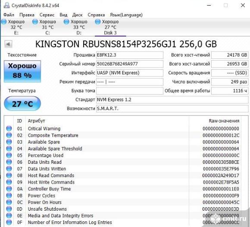Screen dimensions: 250x227
Task: Open the Файл menu
Action: [9, 15]
